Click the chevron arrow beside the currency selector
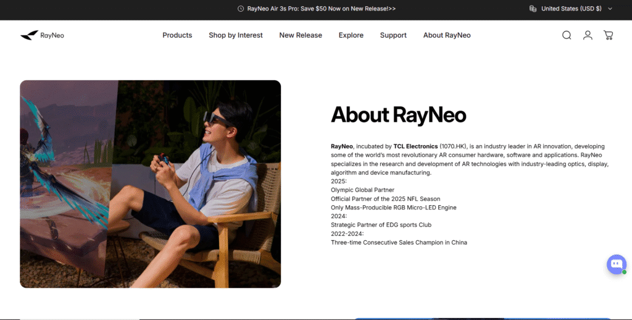Screen dimensions: 632x320 [x=610, y=9]
